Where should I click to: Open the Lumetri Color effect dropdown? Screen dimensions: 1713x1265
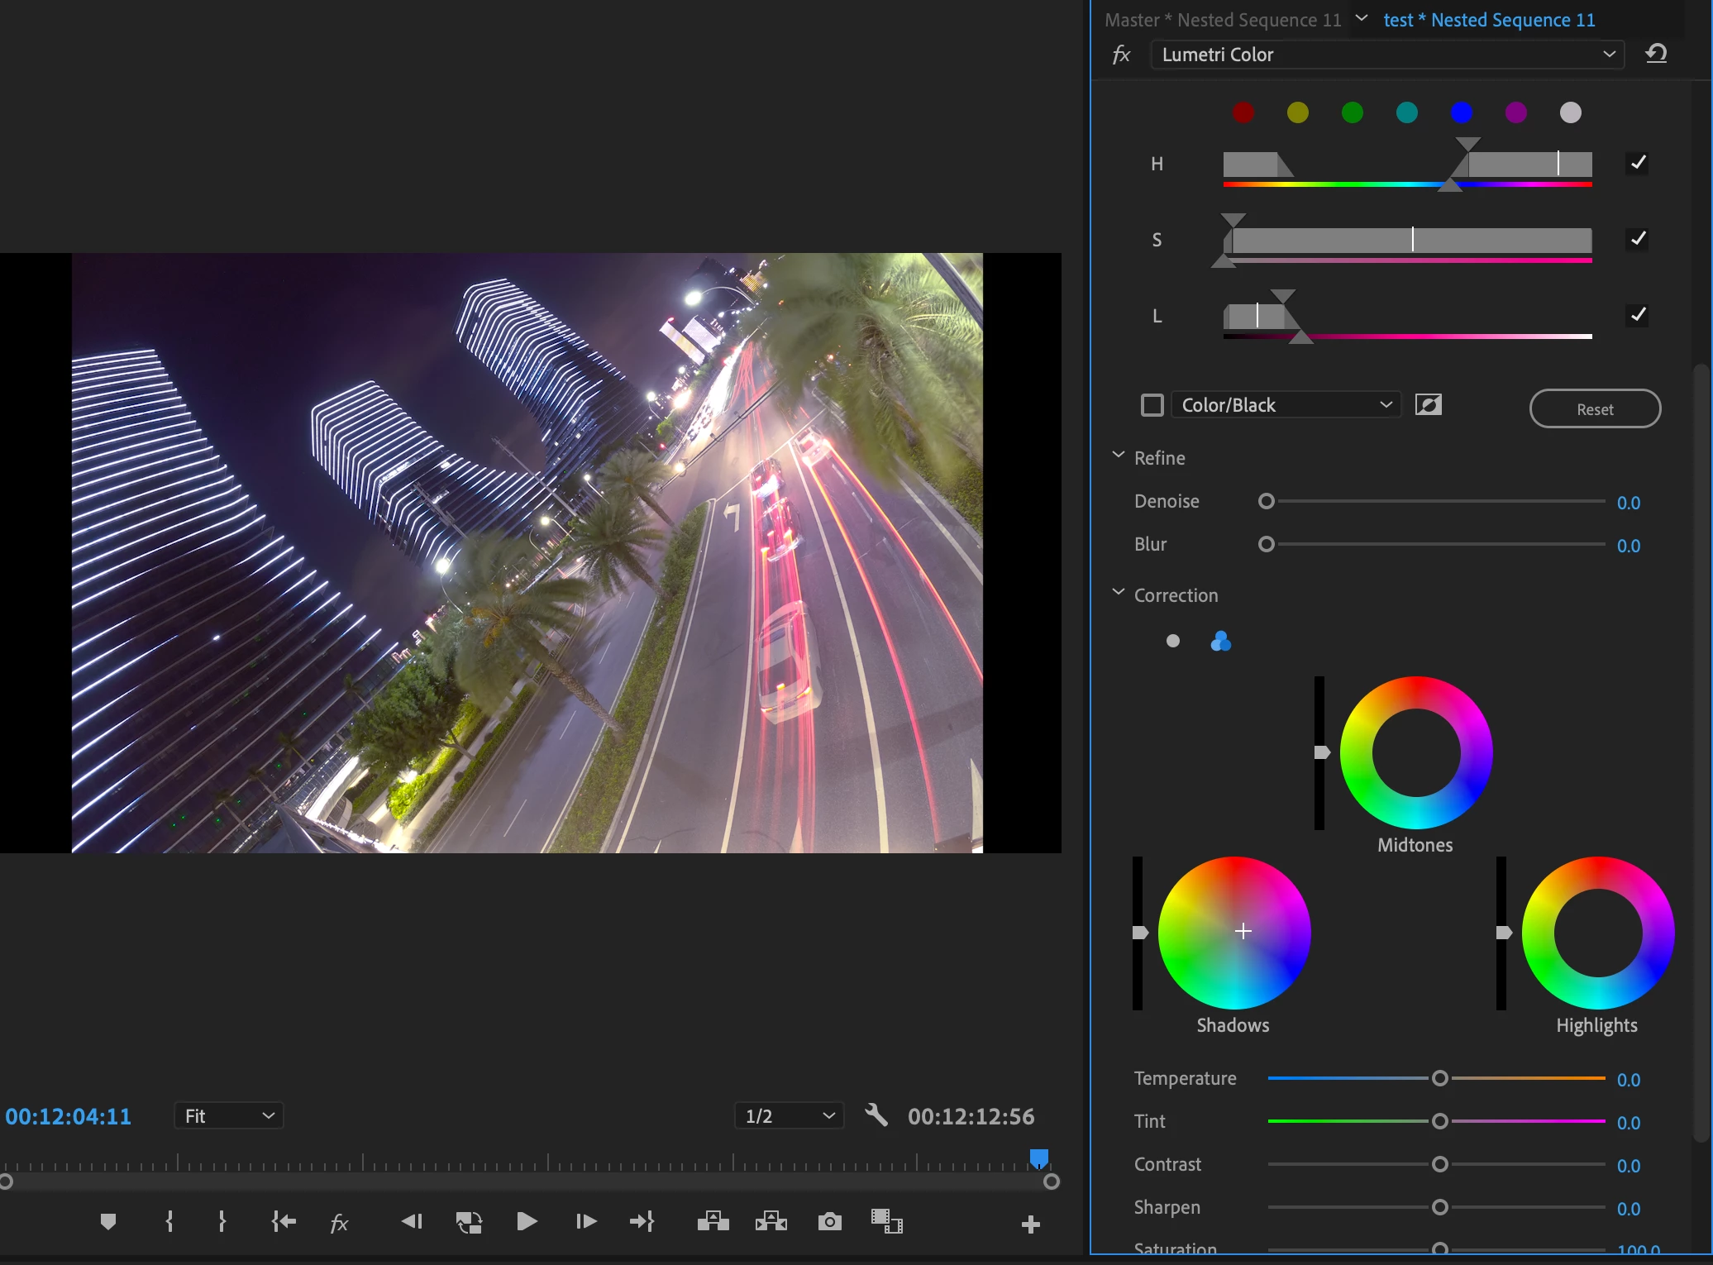[1386, 55]
